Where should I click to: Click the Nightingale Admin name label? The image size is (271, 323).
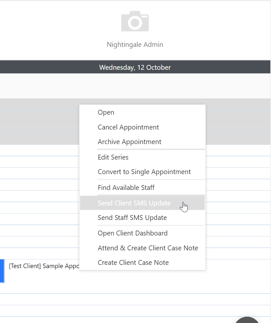[135, 45]
